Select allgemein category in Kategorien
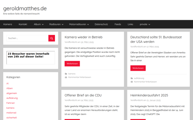 pos(12,93)
